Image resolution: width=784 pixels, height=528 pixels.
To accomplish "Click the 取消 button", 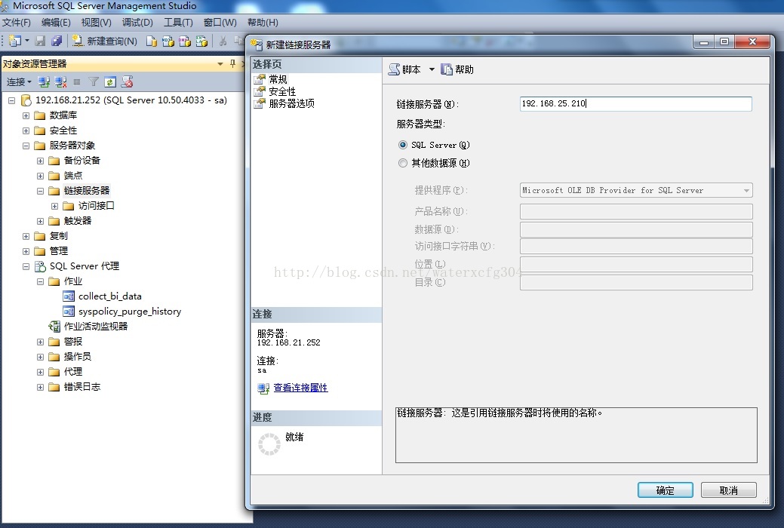I will click(728, 490).
